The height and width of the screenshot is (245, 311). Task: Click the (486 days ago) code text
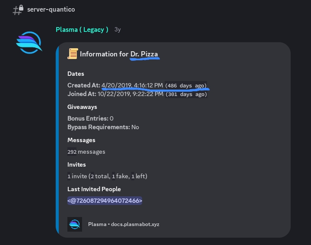(186, 86)
